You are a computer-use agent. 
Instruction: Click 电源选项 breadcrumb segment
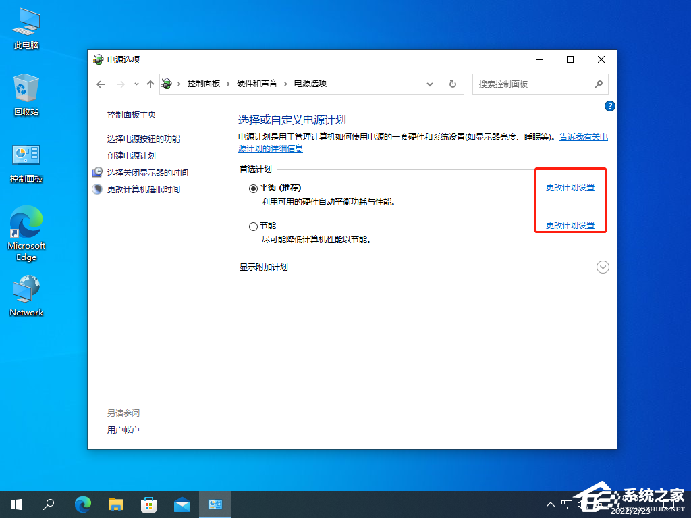click(x=310, y=83)
